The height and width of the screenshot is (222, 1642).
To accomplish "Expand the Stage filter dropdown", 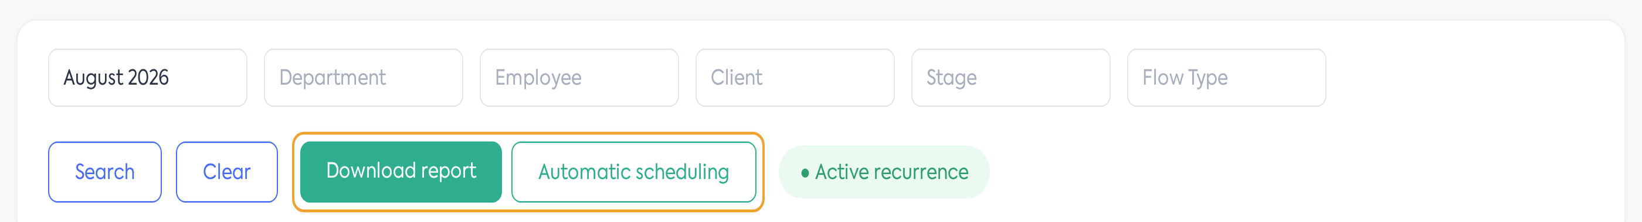I will [x=1010, y=77].
